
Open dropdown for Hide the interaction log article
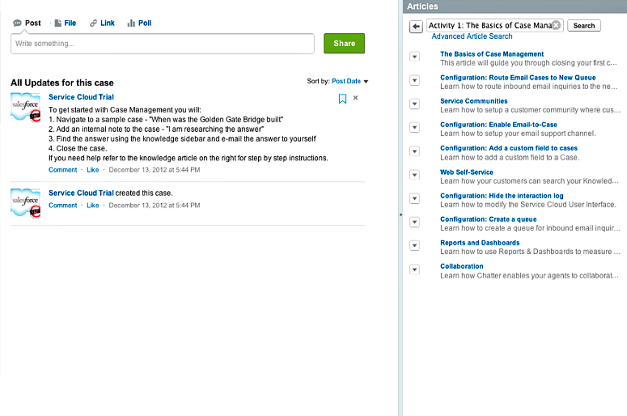point(414,198)
